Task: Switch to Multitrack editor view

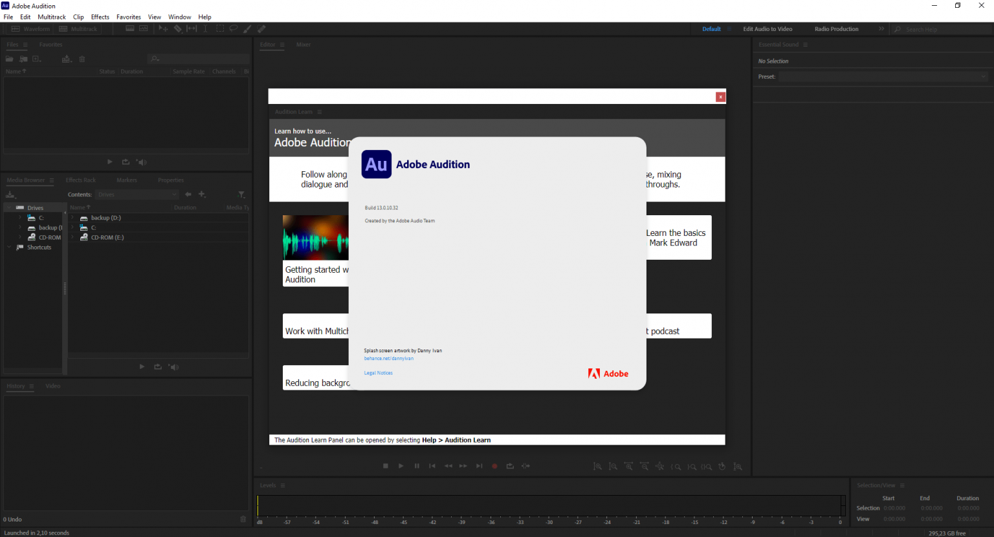Action: click(x=78, y=29)
